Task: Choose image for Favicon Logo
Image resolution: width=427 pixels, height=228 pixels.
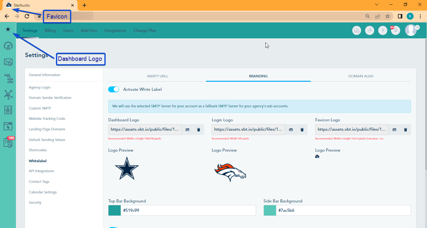Action: (394, 130)
